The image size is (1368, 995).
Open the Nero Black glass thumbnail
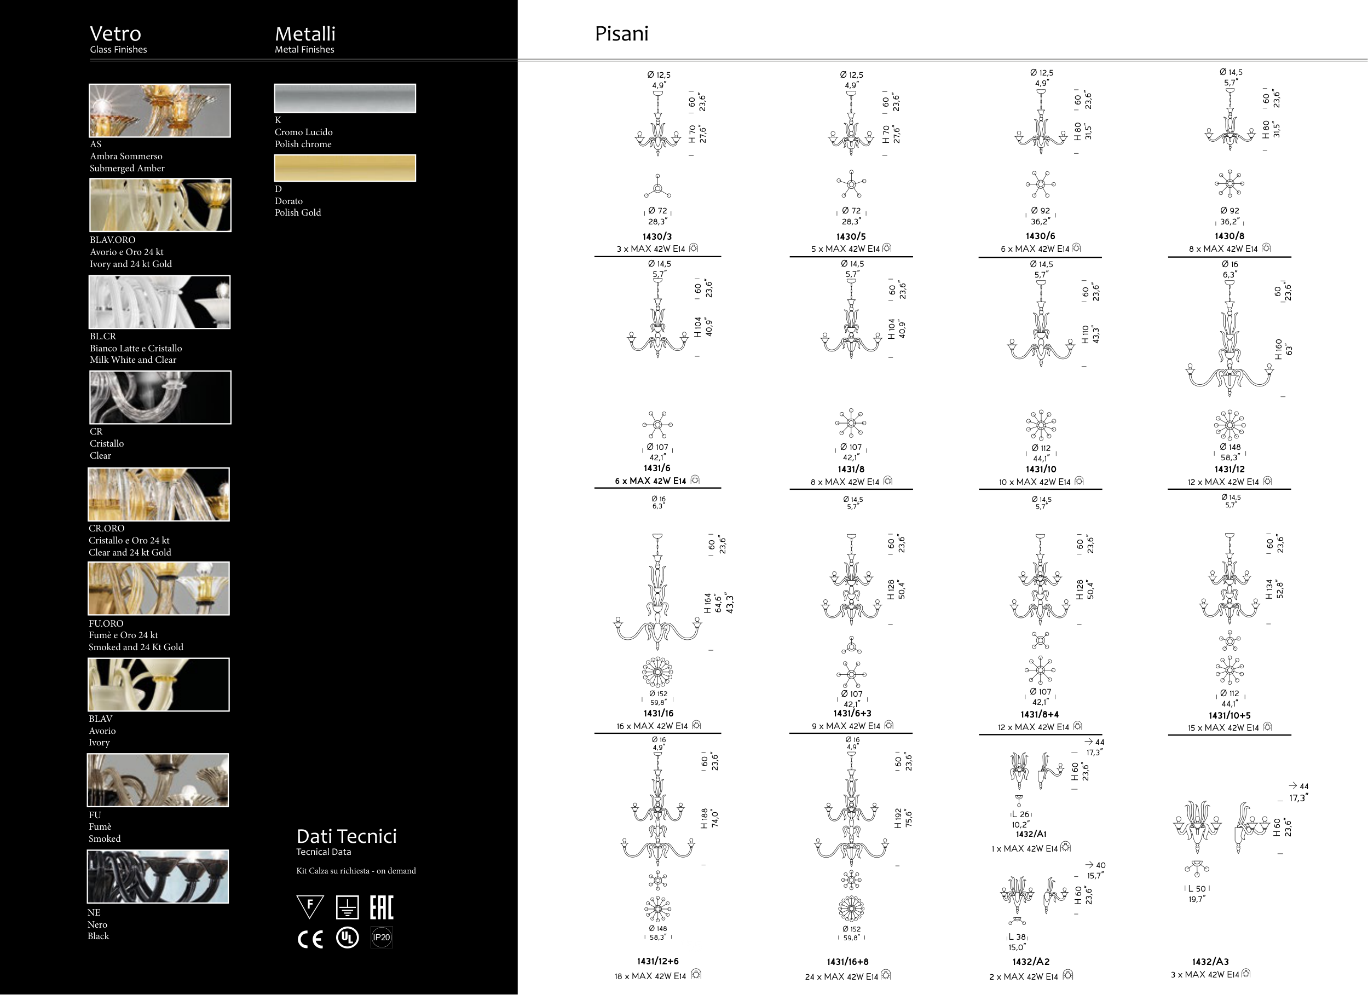[158, 876]
